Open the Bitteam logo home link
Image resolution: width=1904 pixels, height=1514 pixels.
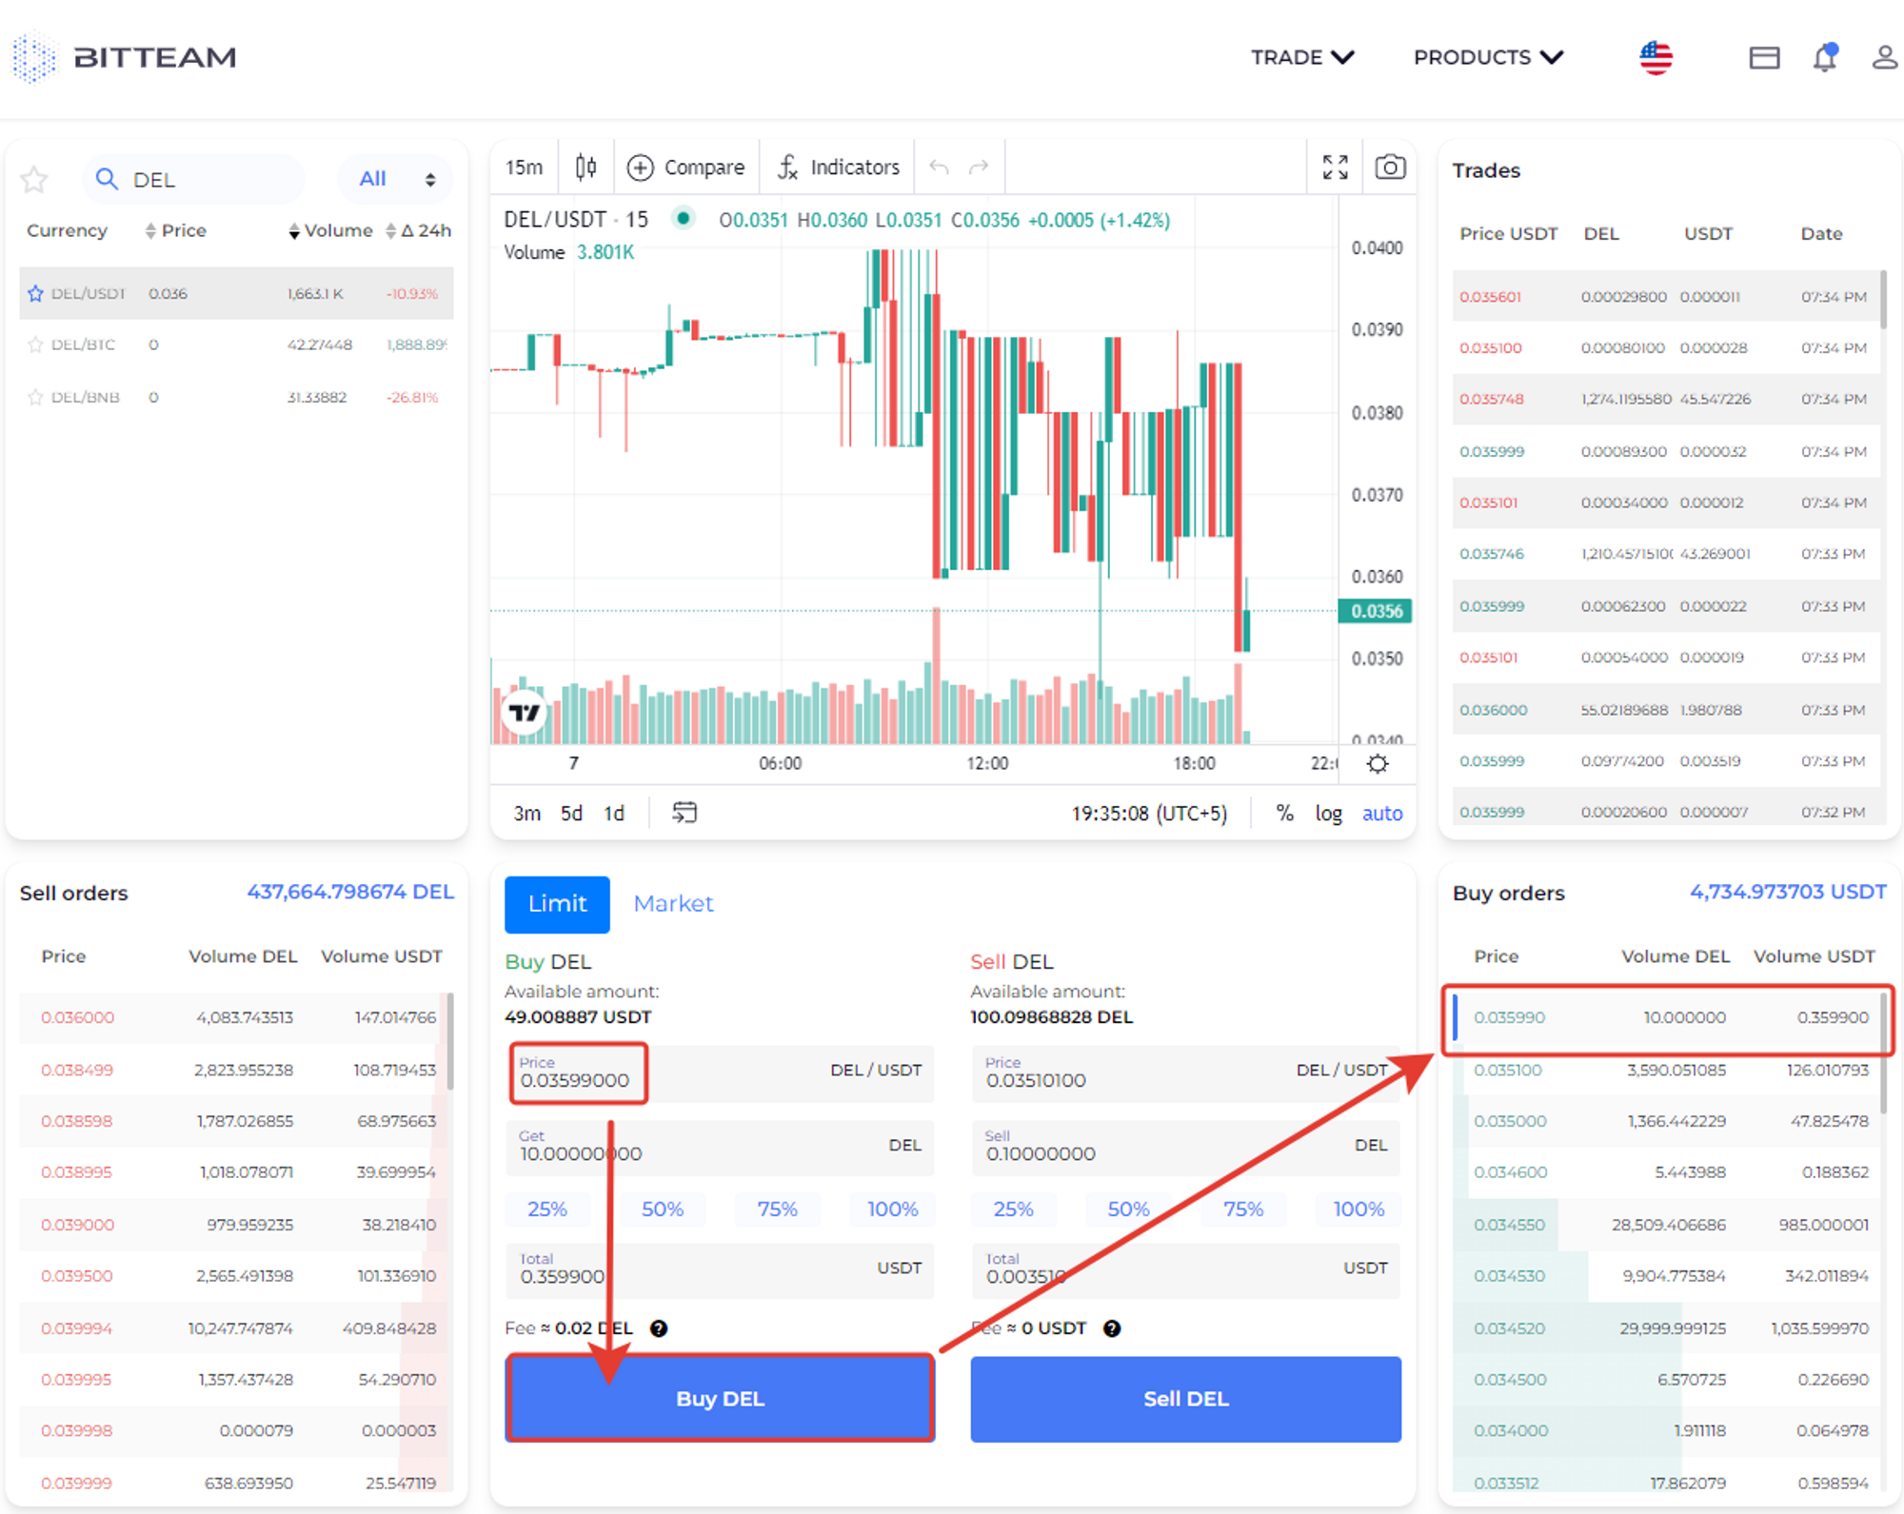point(124,57)
